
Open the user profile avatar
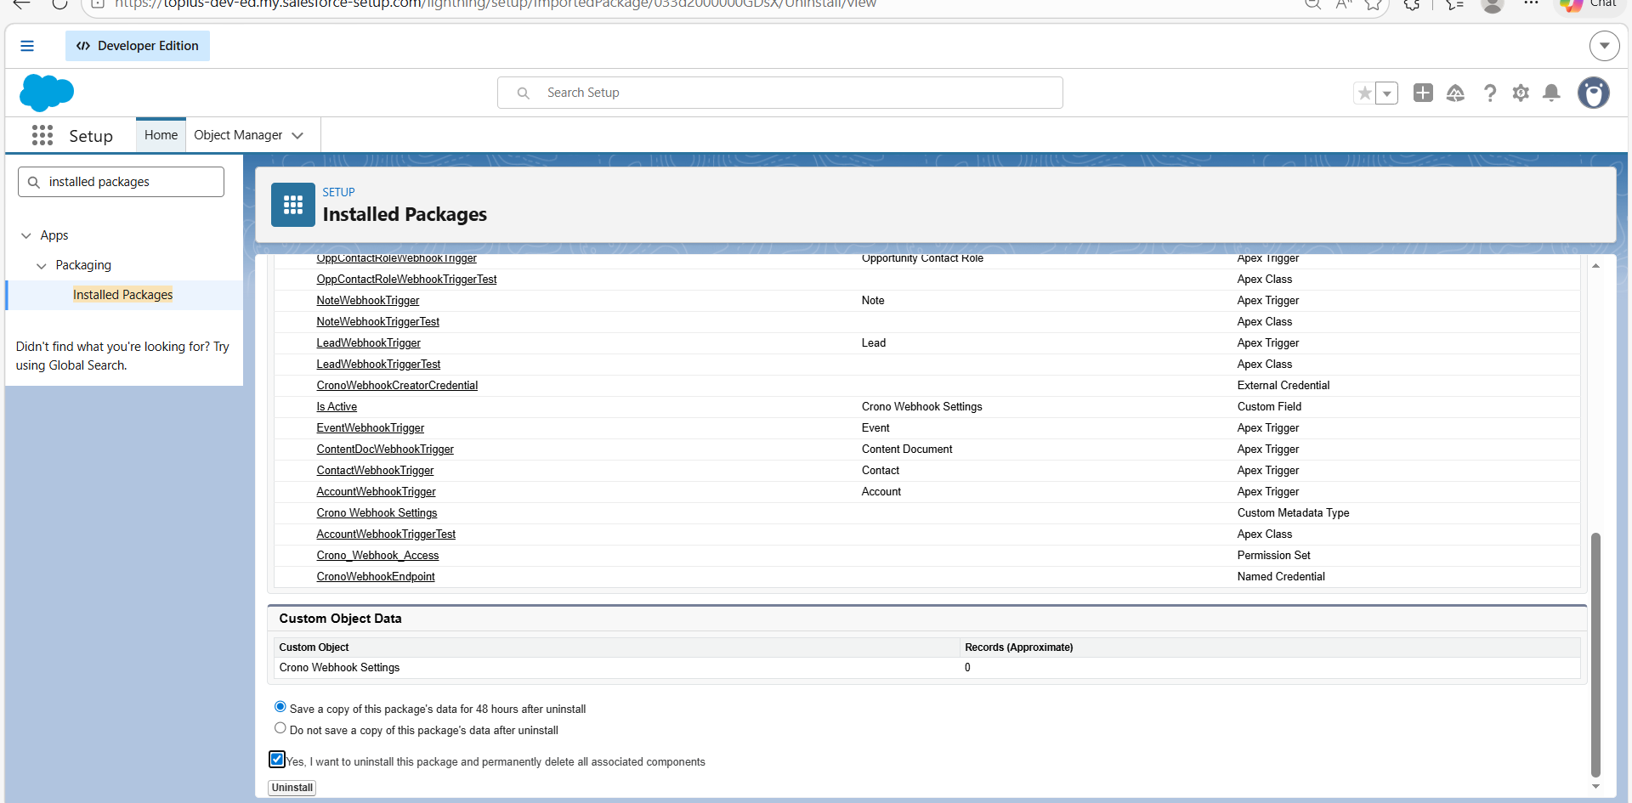tap(1594, 93)
